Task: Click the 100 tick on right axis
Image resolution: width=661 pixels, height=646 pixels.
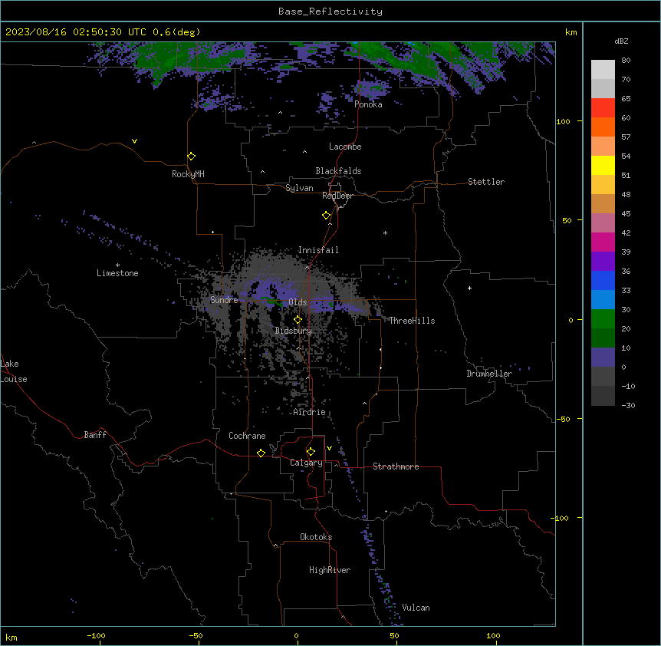Action: (x=563, y=121)
